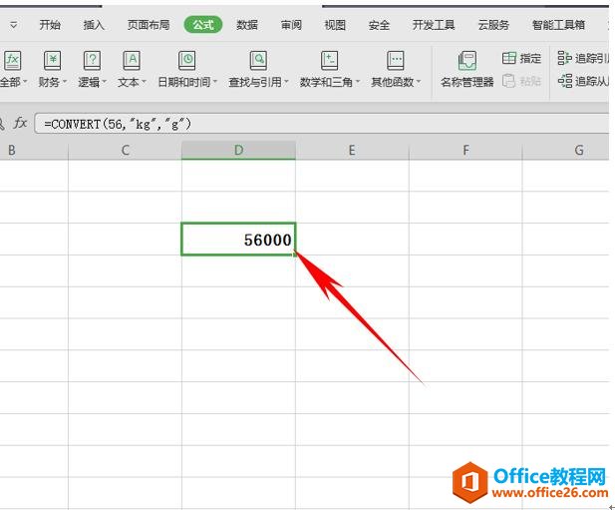Select the cell containing 56000
Image resolution: width=615 pixels, height=510 pixels.
click(x=238, y=240)
